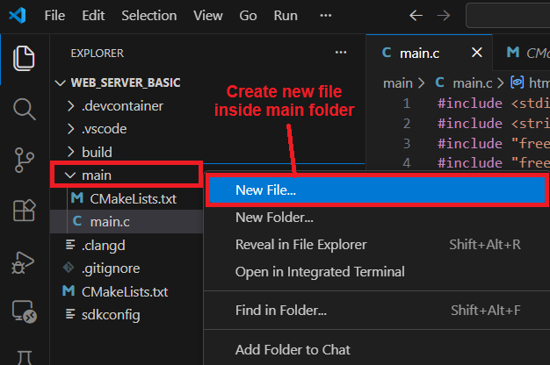Open the Extensions view icon
The width and height of the screenshot is (550, 365).
[25, 211]
